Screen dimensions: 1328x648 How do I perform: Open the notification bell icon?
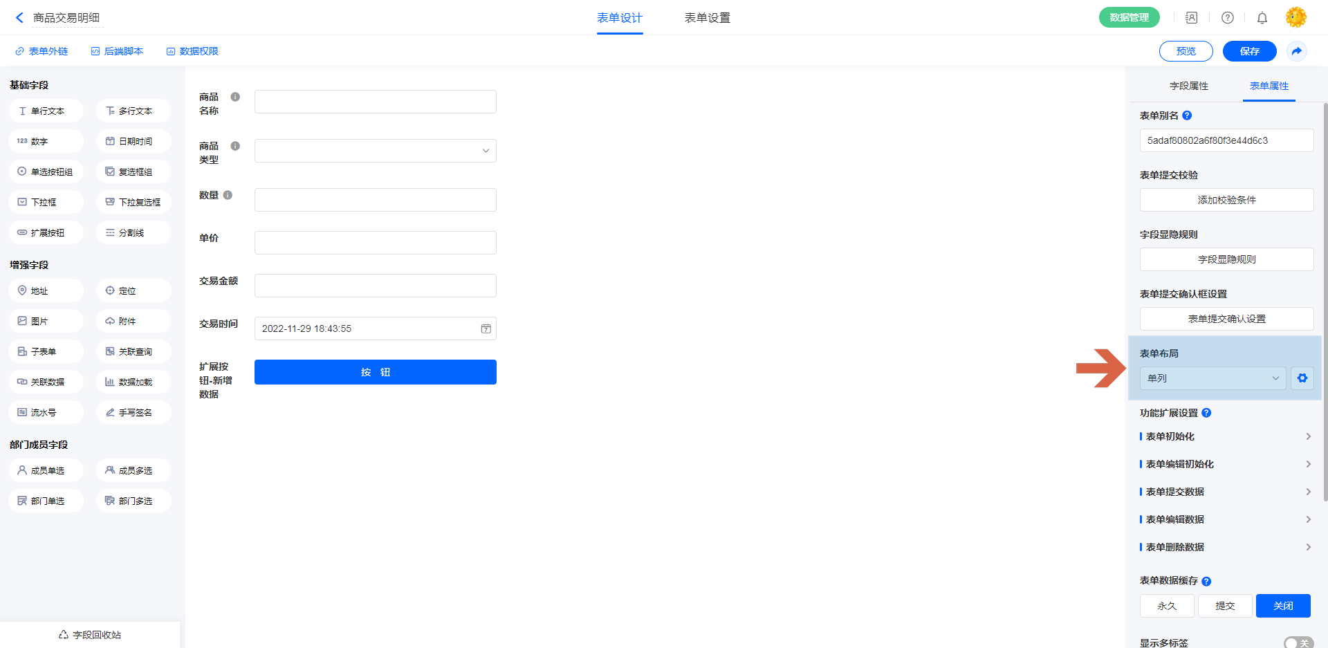[x=1262, y=18]
